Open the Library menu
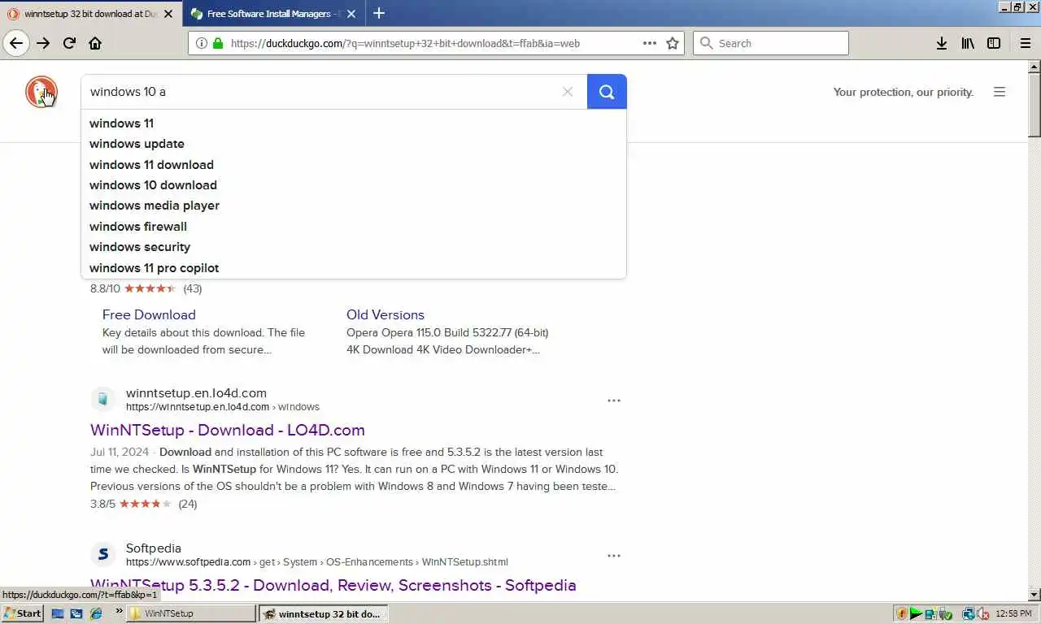 pyautogui.click(x=968, y=43)
